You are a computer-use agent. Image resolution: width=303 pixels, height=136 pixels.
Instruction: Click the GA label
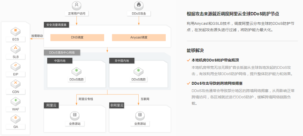click(x=16, y=127)
